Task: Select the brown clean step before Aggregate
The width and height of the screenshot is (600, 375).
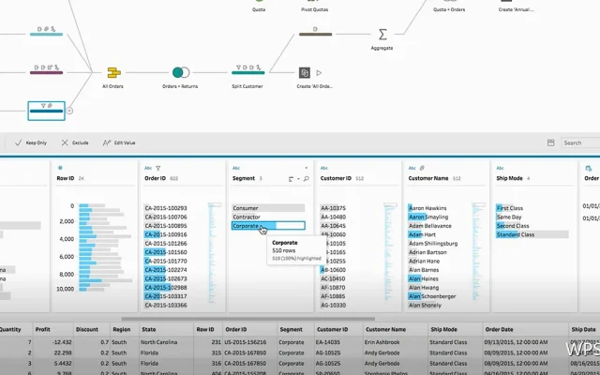Action: (x=315, y=35)
